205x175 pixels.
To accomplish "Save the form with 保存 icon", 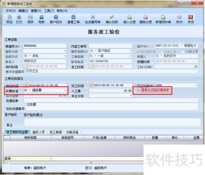I will click(30, 17).
